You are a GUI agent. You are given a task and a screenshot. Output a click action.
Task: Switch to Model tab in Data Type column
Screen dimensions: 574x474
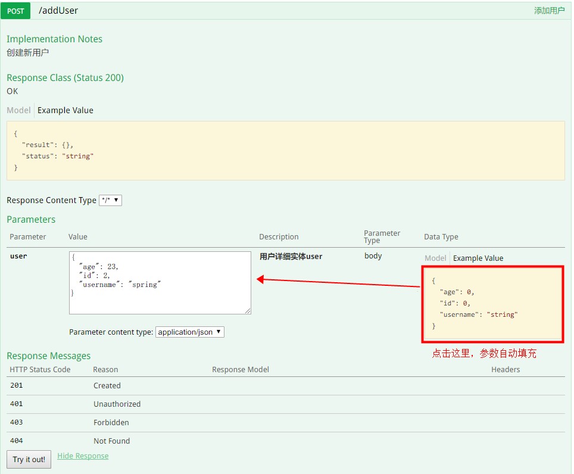pyautogui.click(x=435, y=258)
